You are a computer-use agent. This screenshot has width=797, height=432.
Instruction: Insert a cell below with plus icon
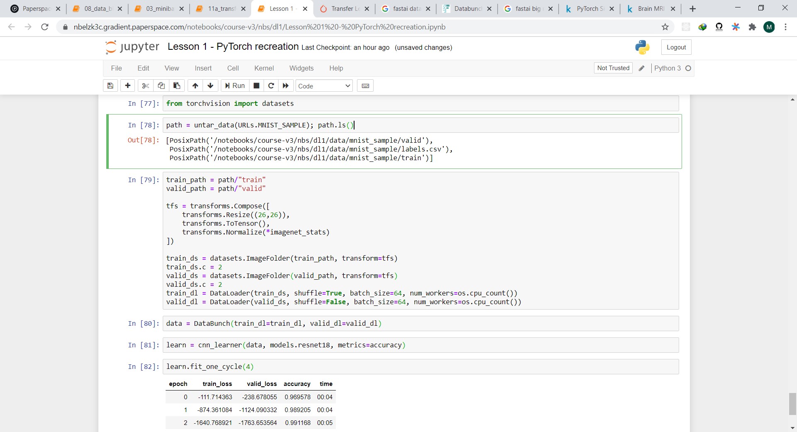[128, 86]
